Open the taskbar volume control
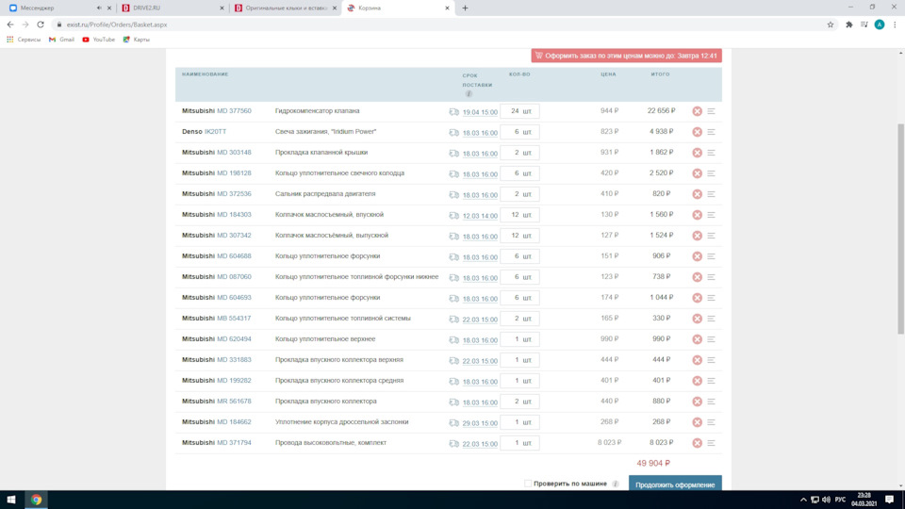905x509 pixels. click(826, 500)
